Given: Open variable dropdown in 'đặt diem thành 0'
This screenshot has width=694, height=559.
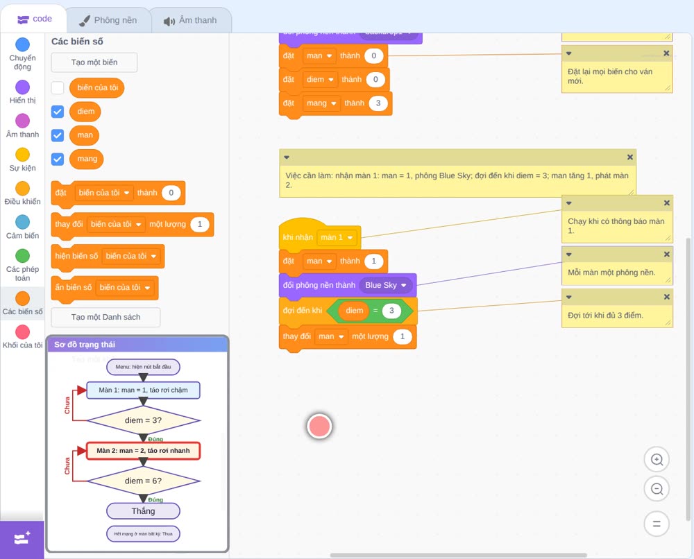Looking at the screenshot, I should click(320, 79).
